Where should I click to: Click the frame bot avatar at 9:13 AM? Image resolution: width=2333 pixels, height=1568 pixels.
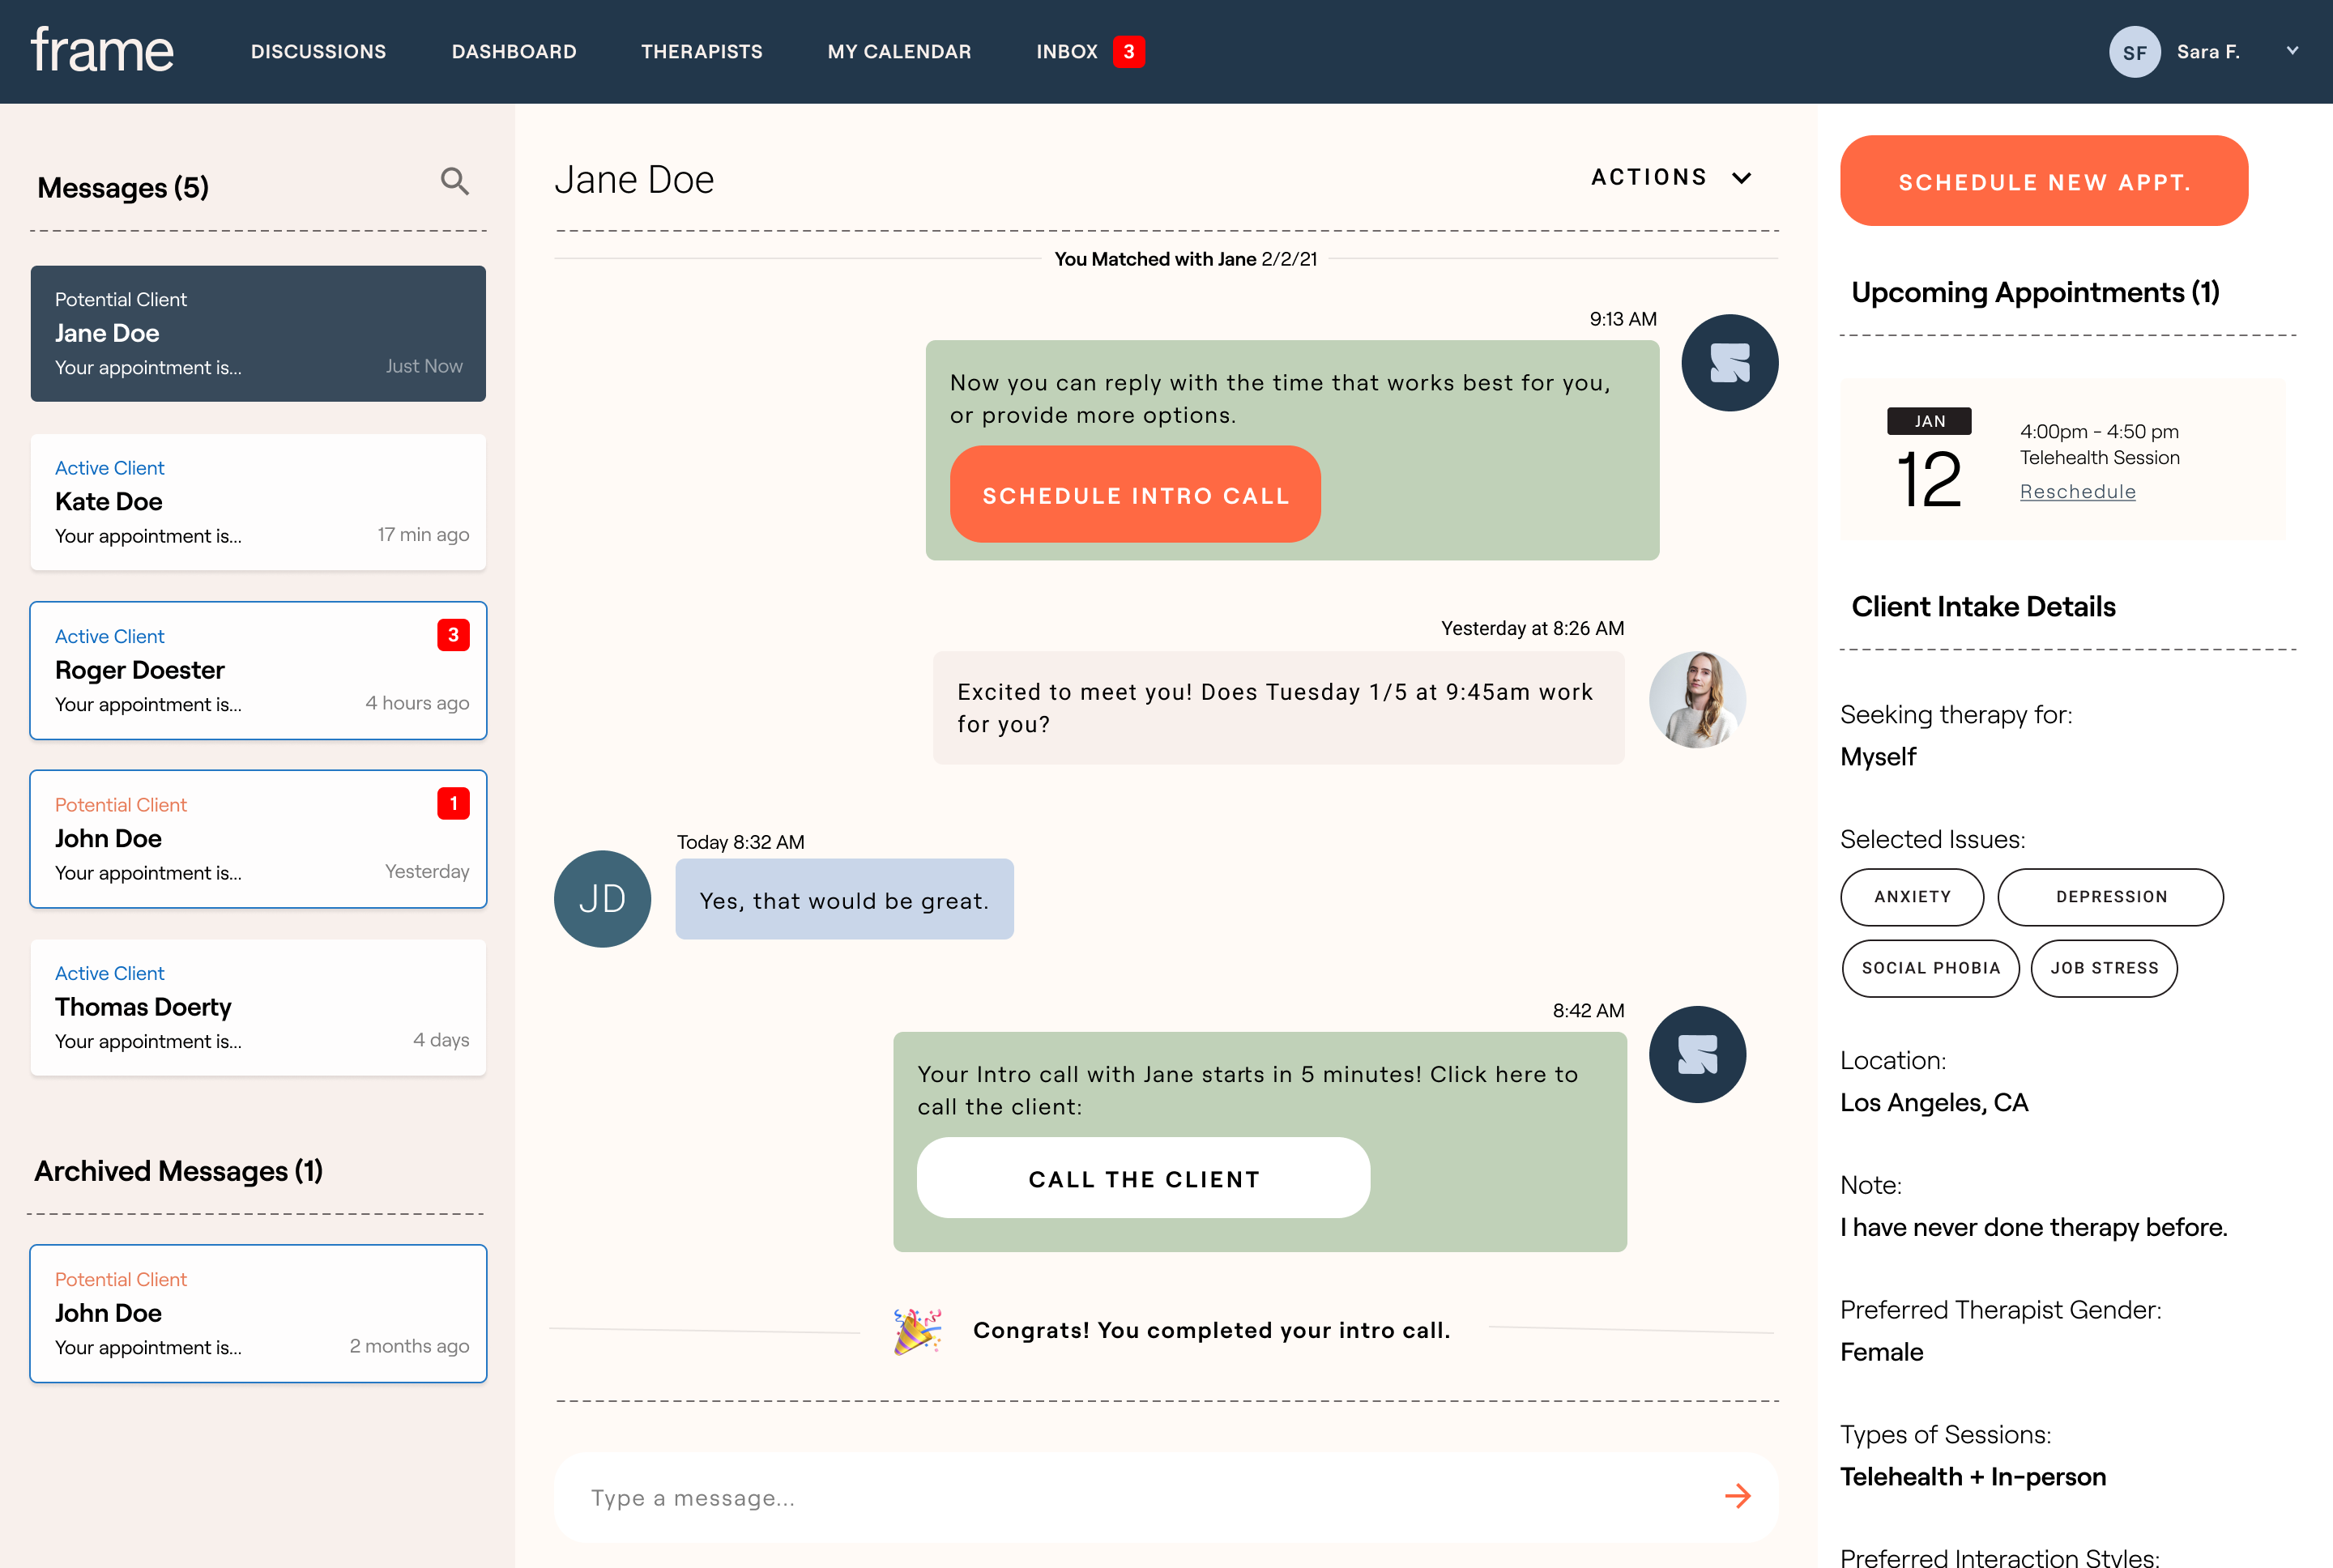coord(1729,363)
